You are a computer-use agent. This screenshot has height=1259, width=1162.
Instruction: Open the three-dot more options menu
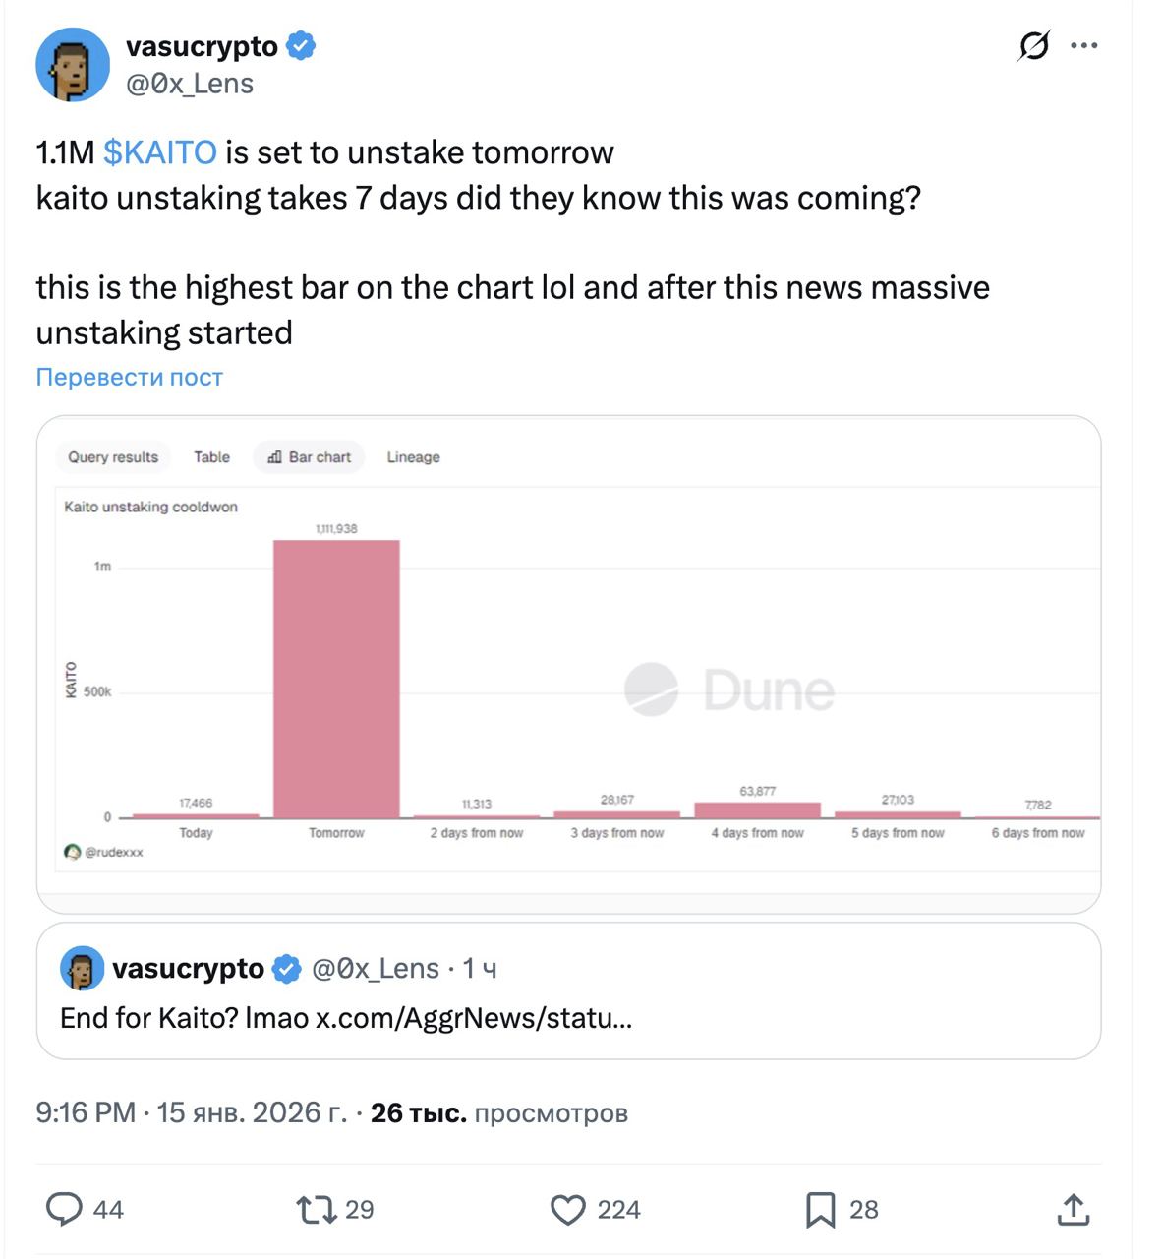pos(1083,45)
